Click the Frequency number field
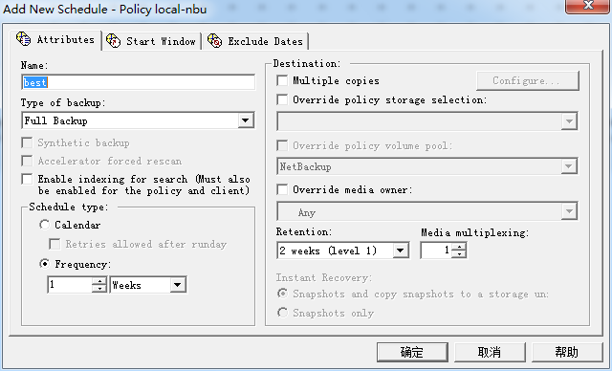 point(70,285)
